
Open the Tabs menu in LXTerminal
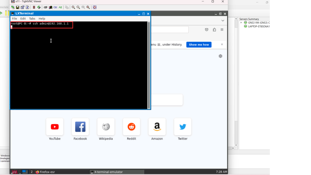tap(32, 19)
